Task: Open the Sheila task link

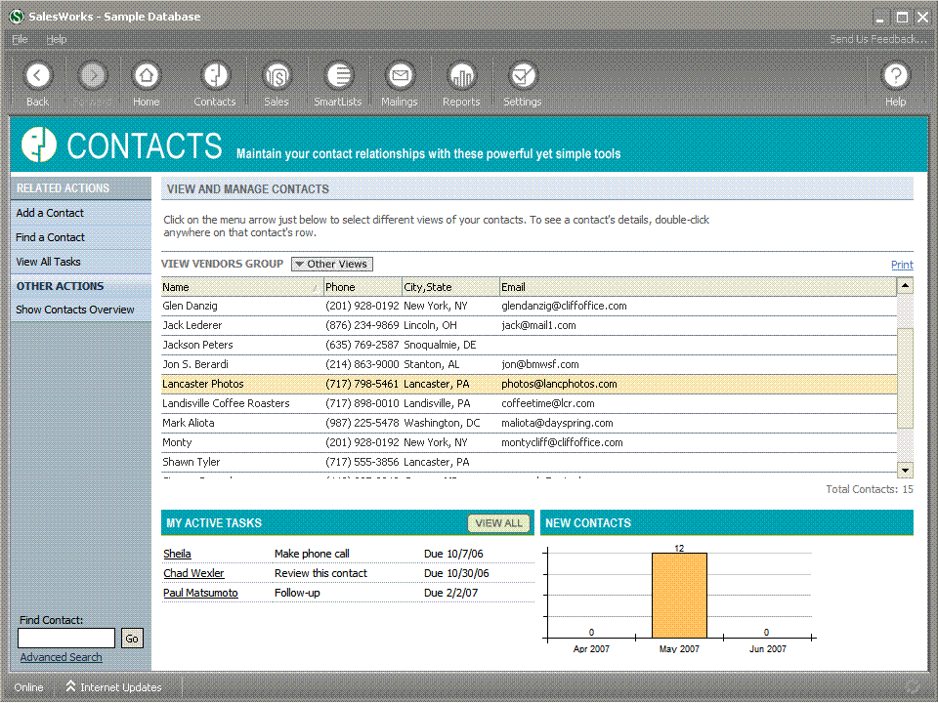Action: pos(177,555)
